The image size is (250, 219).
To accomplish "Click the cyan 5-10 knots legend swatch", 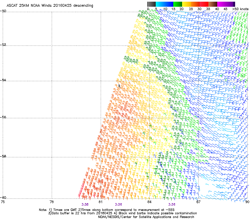I will (160, 4).
